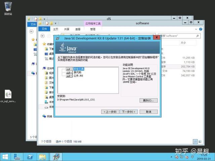
Task: Open the 图片 folder in the navigation pane
Action: [49, 77]
